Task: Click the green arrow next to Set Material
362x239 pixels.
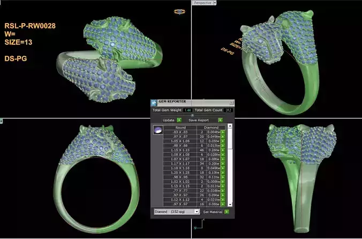Action: pos(227,212)
